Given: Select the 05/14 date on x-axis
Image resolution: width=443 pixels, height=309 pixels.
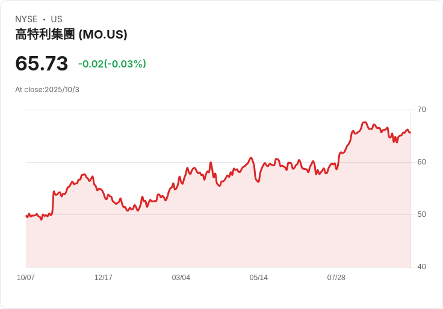Looking at the screenshot, I should 259,278.
